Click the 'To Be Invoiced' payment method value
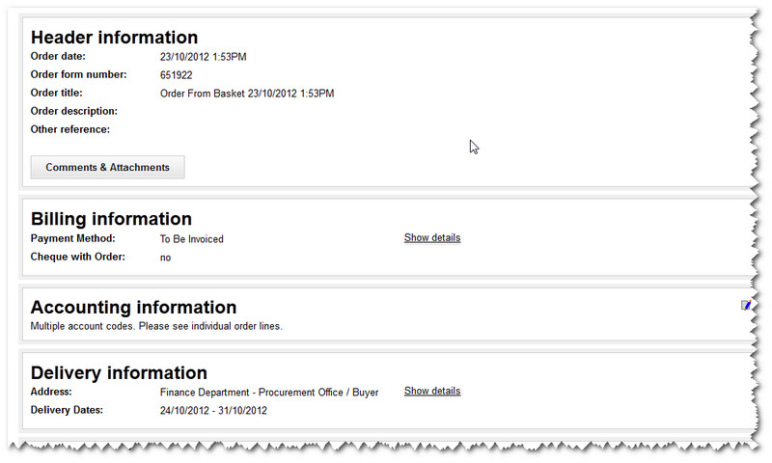The image size is (772, 463). click(191, 239)
